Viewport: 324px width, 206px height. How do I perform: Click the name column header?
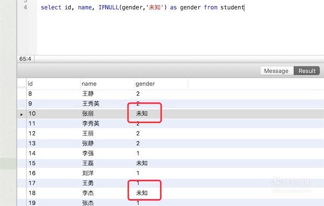tap(107, 84)
